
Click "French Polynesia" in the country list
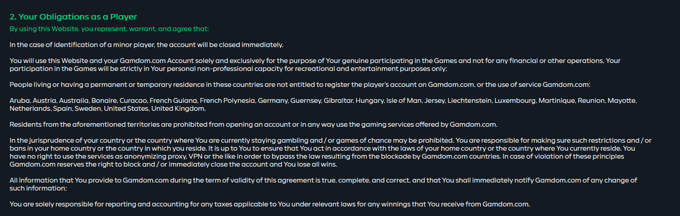pos(227,100)
